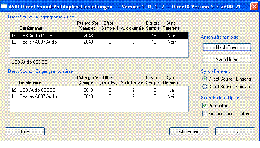
Task: Click the Nach Oben button
Action: (x=226, y=47)
